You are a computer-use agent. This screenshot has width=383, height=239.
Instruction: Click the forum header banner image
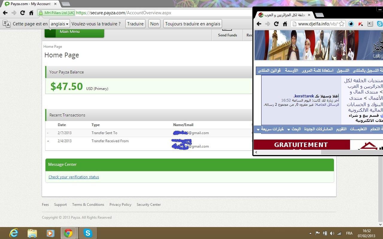(x=318, y=45)
